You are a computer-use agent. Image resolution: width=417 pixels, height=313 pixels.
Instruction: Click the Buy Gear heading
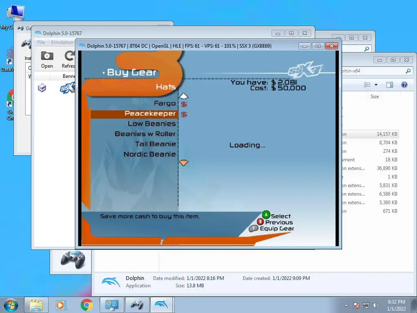point(132,72)
